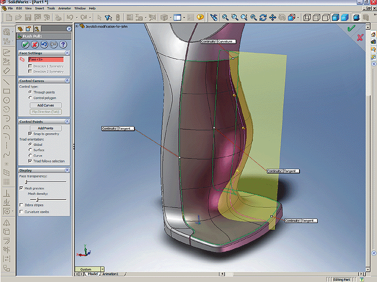Switch to Wireframe display icon
This screenshot has height=282, width=377.
tap(307, 17)
